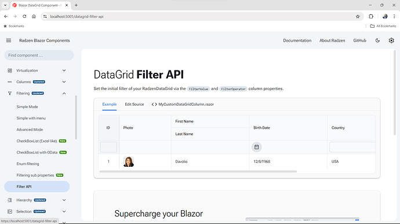Click the grid horizontal scrollbar
This screenshot has width=400, height=224.
[198, 171]
